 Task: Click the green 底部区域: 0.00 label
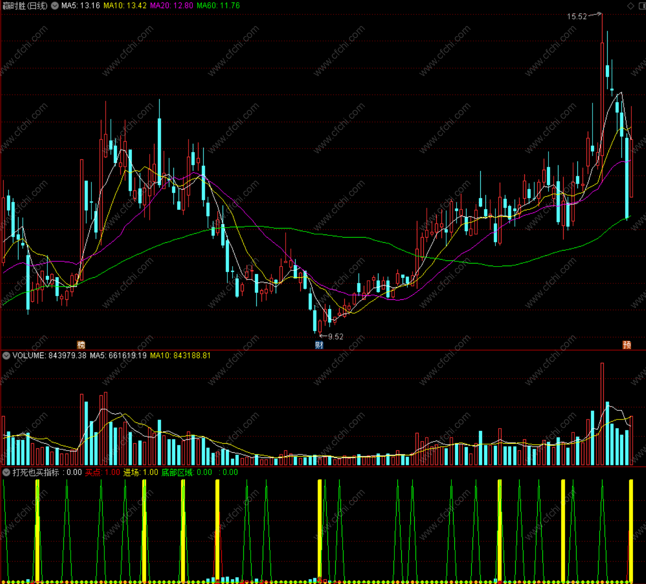(187, 472)
